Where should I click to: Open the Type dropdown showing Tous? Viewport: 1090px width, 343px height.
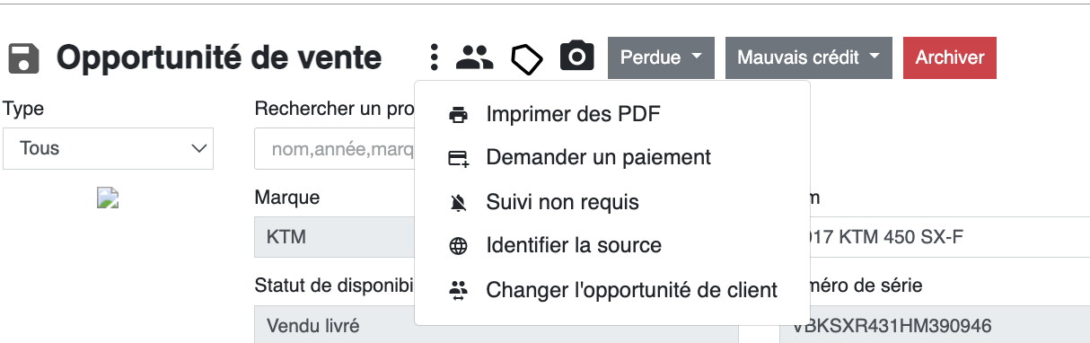[108, 148]
